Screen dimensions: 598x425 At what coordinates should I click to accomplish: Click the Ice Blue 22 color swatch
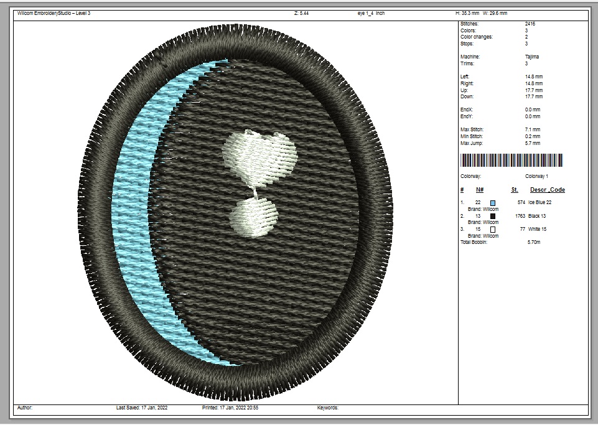click(x=493, y=203)
